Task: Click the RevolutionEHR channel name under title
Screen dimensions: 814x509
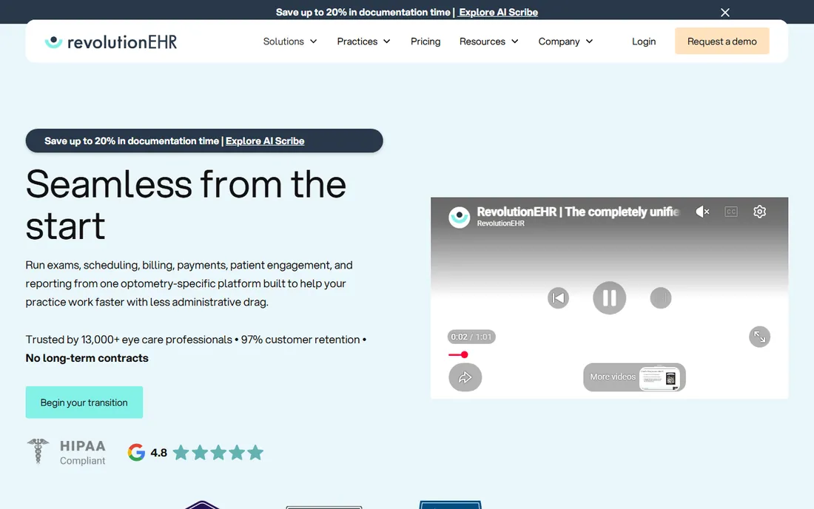Action: [x=500, y=223]
